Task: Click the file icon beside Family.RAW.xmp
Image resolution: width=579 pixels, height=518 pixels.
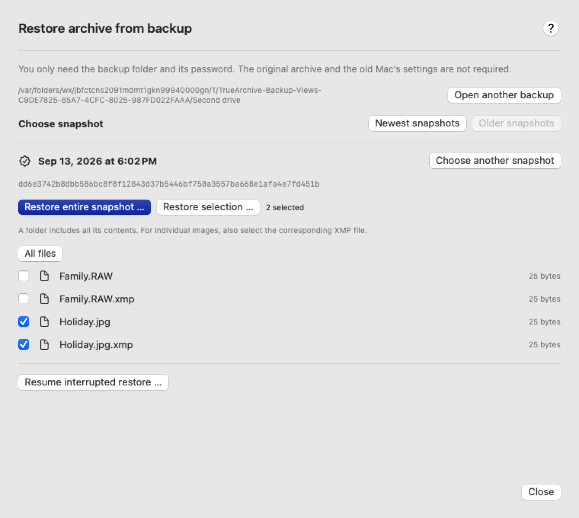Action: (x=45, y=299)
